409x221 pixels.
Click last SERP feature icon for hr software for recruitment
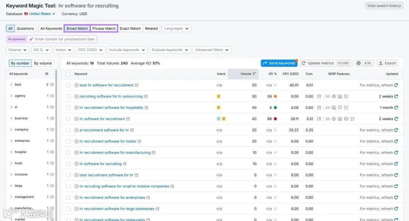[x=352, y=118]
